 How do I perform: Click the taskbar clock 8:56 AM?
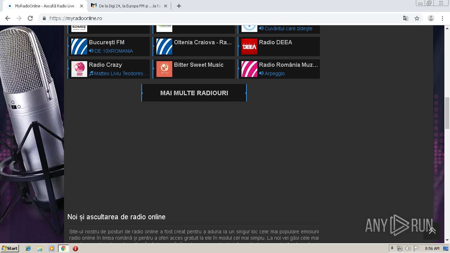[x=432, y=248]
